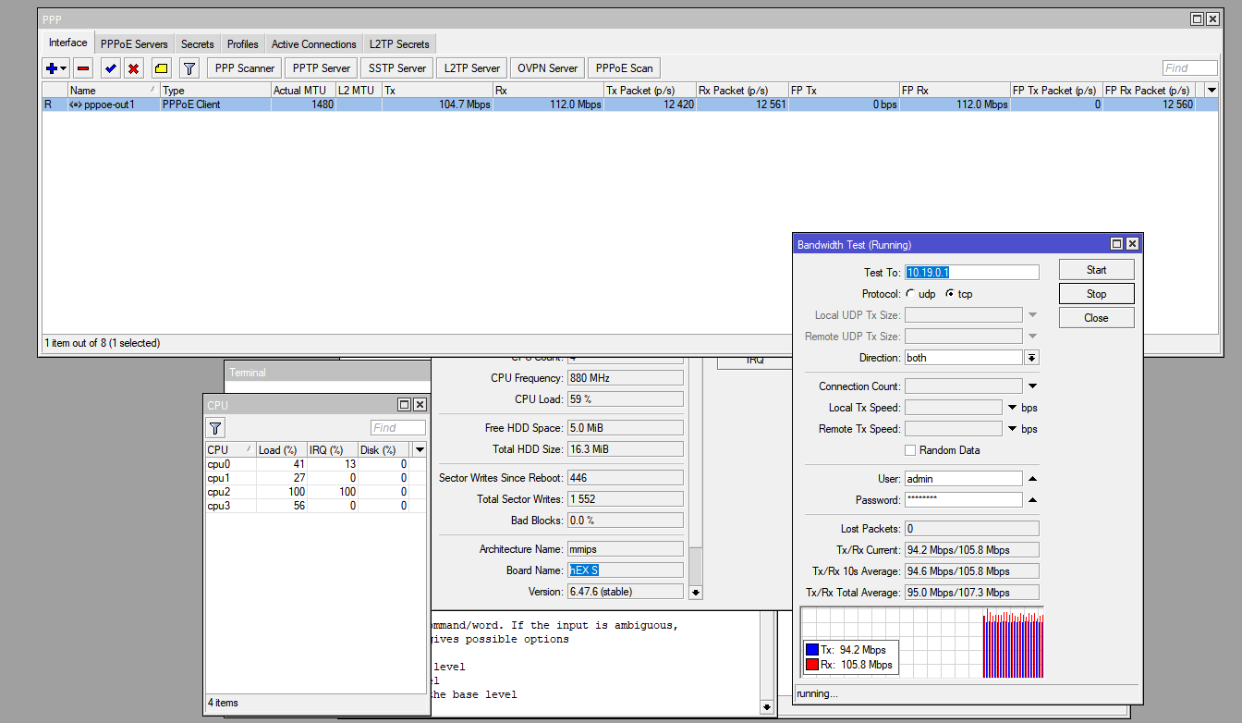Sort CPU table by Load (%) header

[282, 450]
